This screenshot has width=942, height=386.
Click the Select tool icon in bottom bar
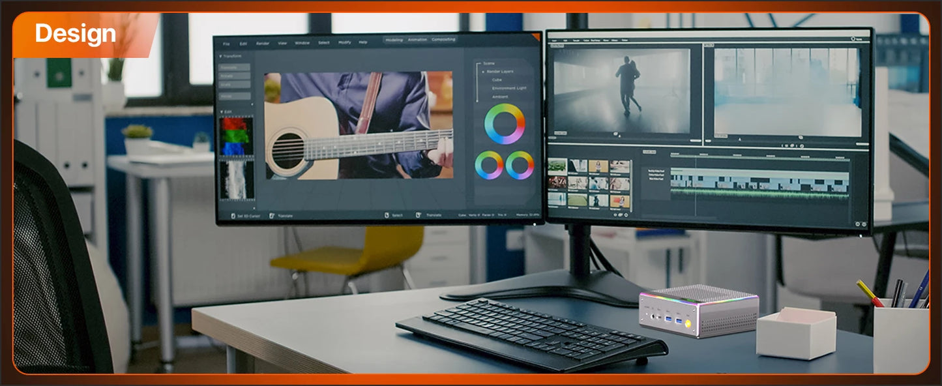click(x=386, y=215)
